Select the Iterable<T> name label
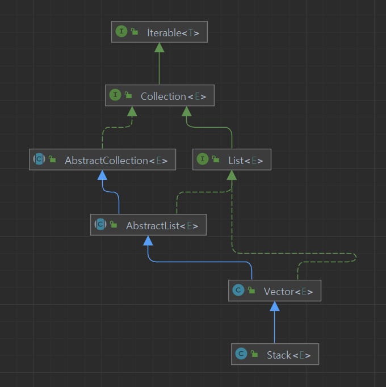The image size is (386, 387). pyautogui.click(x=173, y=32)
